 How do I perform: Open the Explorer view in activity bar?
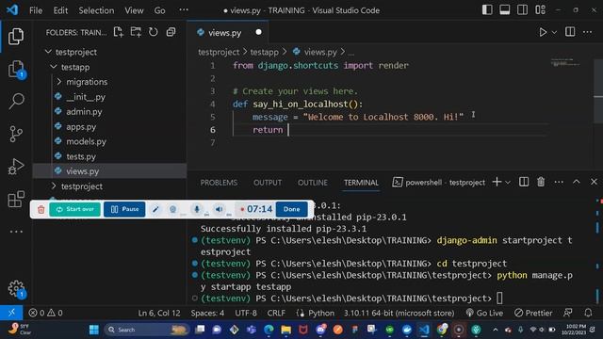tap(16, 37)
